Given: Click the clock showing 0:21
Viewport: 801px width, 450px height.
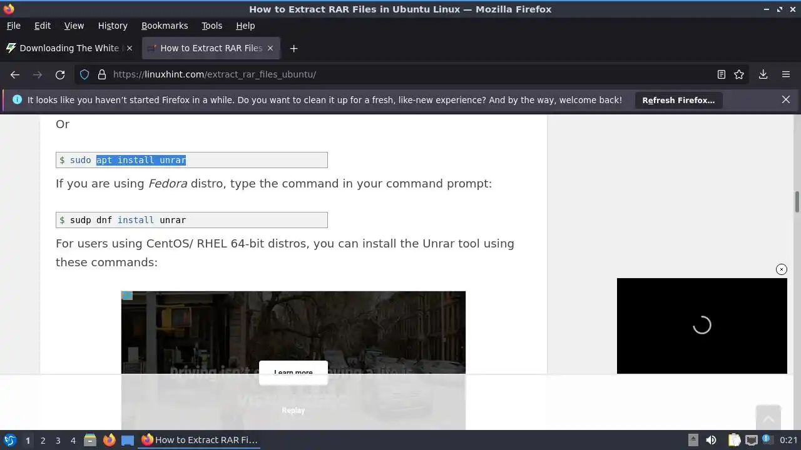Looking at the screenshot, I should (x=788, y=440).
